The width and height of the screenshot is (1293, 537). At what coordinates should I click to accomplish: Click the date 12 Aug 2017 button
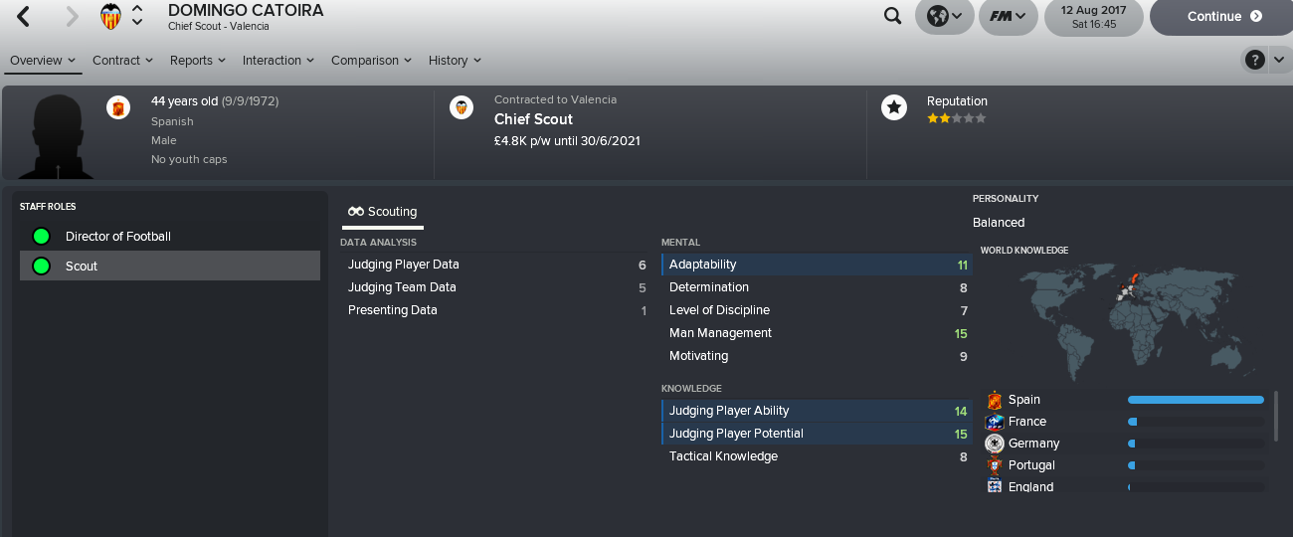(1093, 17)
